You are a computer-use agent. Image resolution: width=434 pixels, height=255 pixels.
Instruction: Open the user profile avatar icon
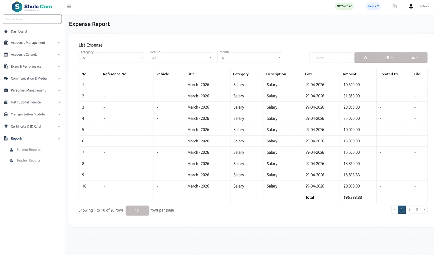pyautogui.click(x=411, y=6)
